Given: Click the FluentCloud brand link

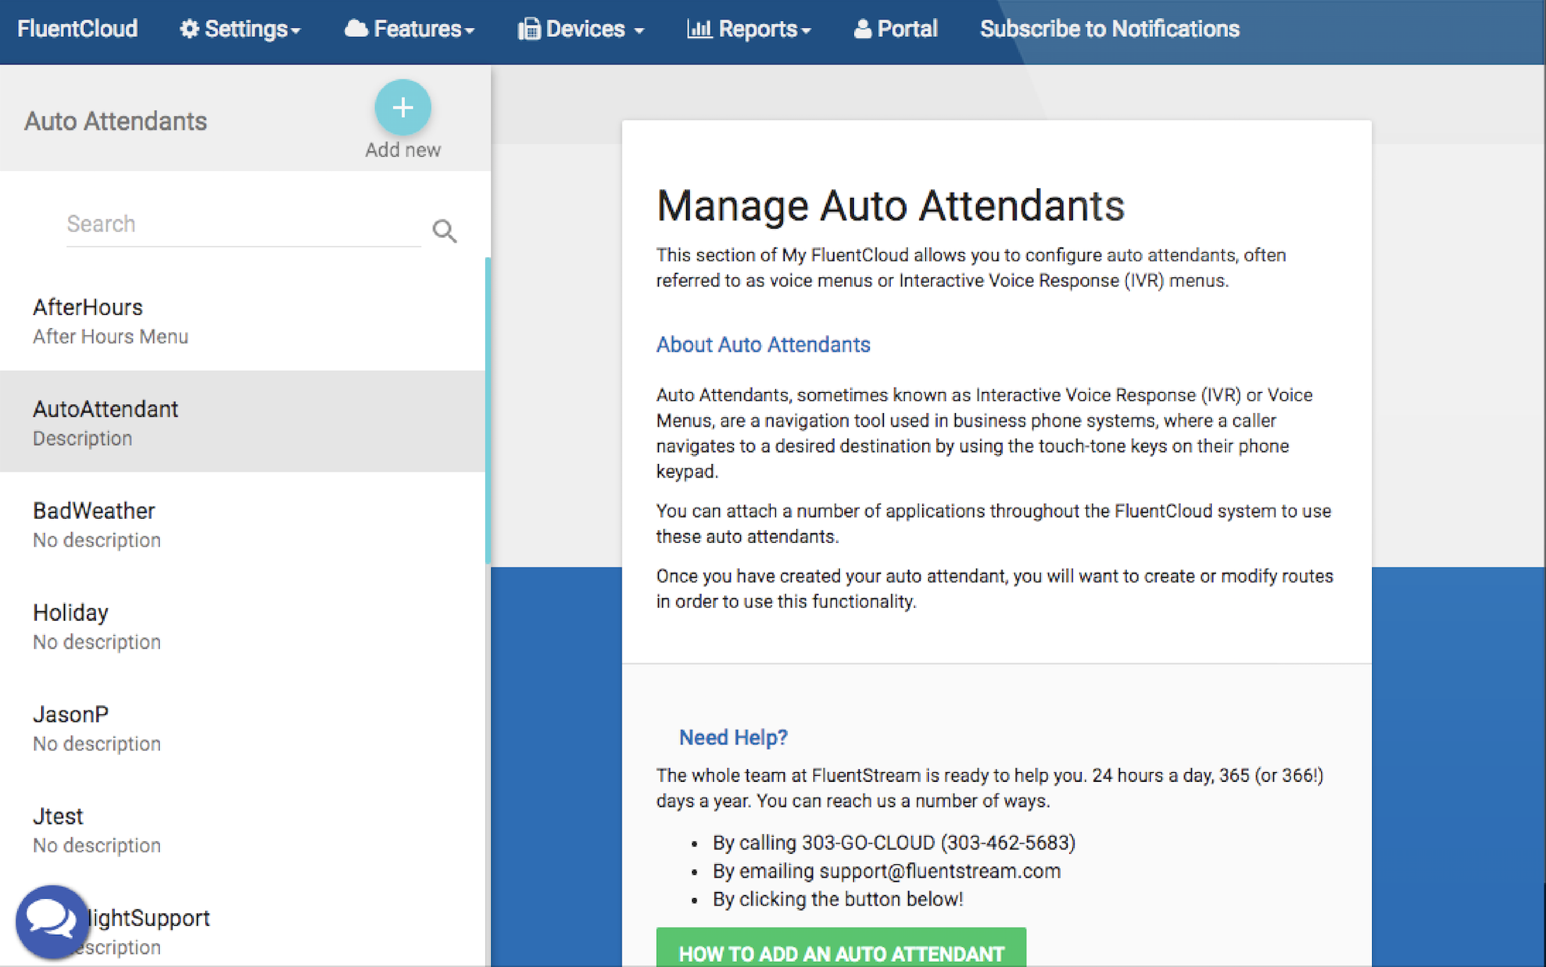Looking at the screenshot, I should tap(77, 29).
